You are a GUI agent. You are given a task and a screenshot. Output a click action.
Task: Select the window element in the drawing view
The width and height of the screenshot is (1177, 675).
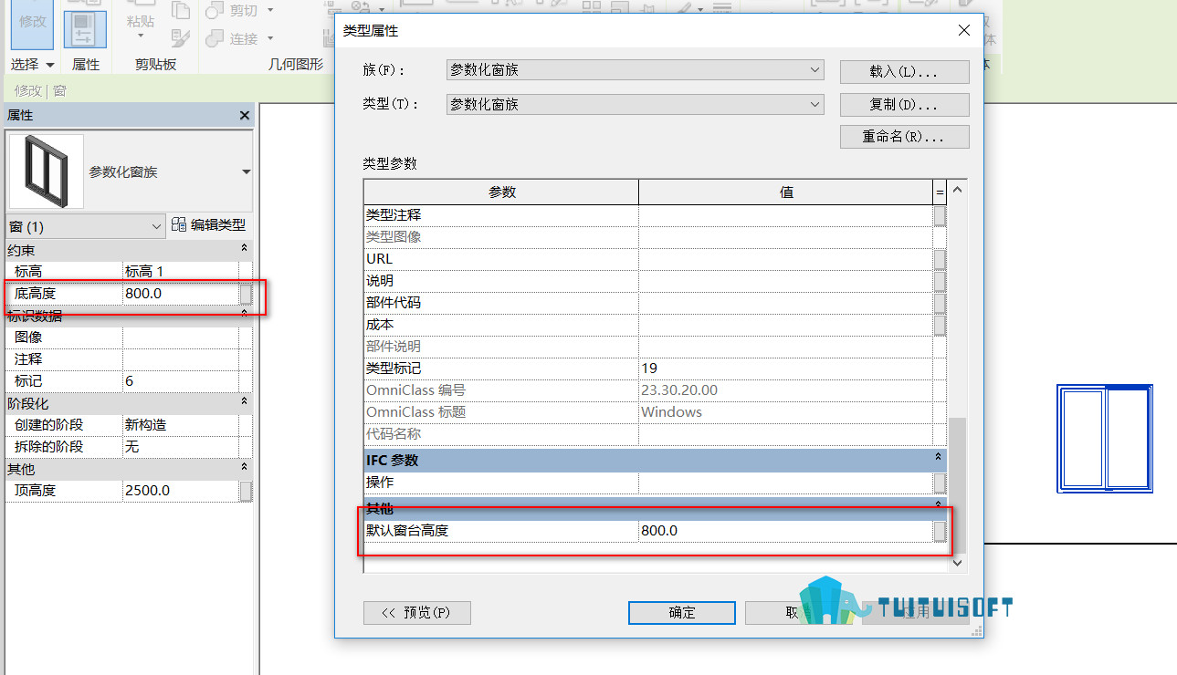1105,439
